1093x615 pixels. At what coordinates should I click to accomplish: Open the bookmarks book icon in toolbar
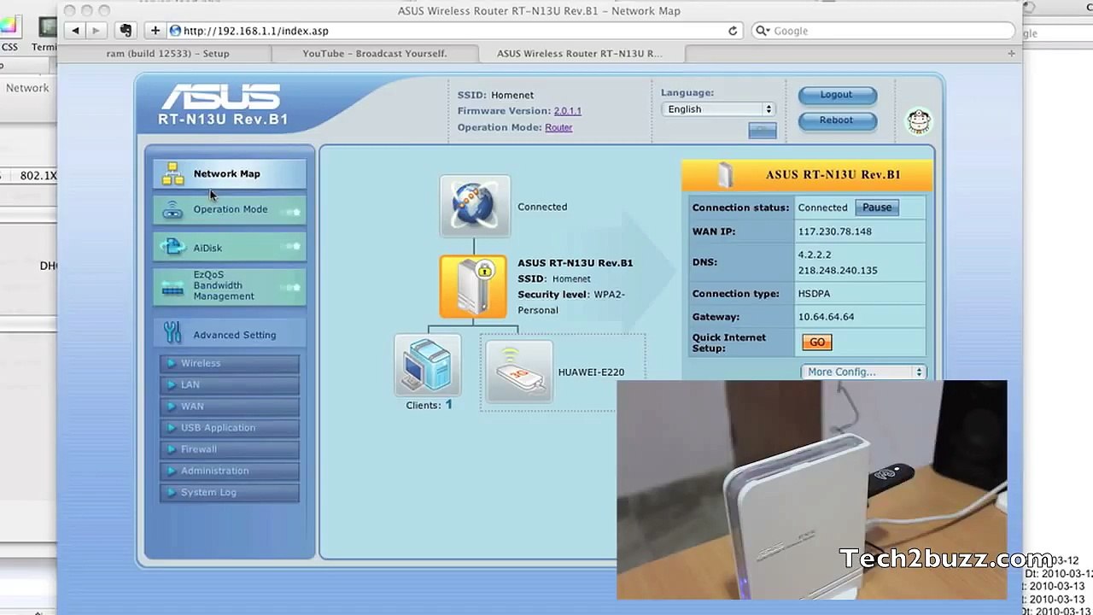(x=126, y=31)
